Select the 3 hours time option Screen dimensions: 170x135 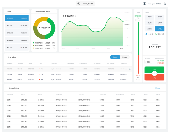pos(149,29)
